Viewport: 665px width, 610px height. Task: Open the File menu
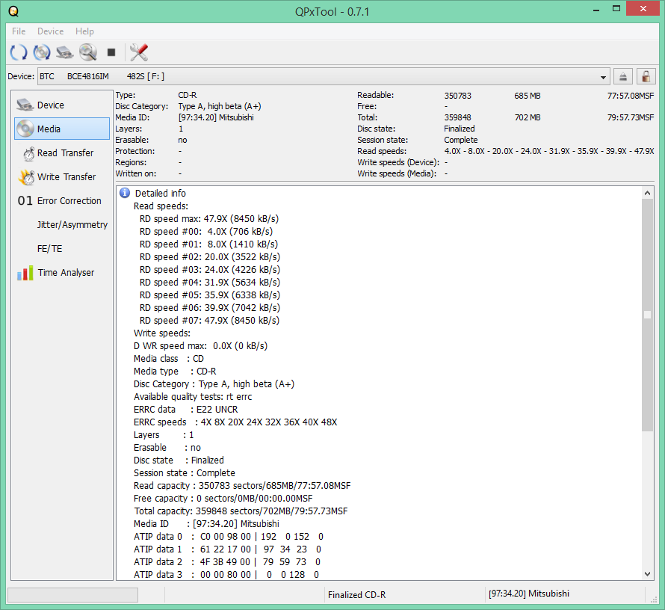coord(19,31)
